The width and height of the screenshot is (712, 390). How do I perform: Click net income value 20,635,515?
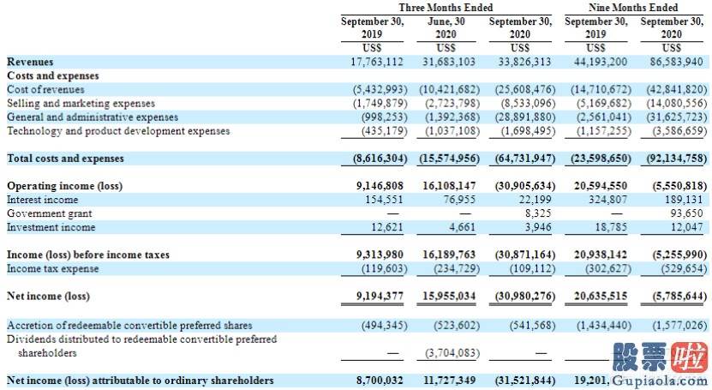tap(601, 297)
